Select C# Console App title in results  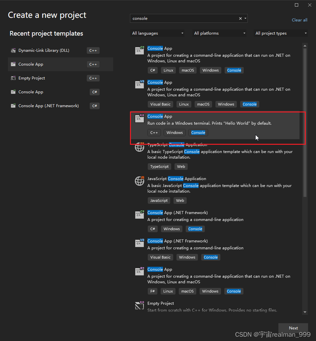pyautogui.click(x=160, y=48)
